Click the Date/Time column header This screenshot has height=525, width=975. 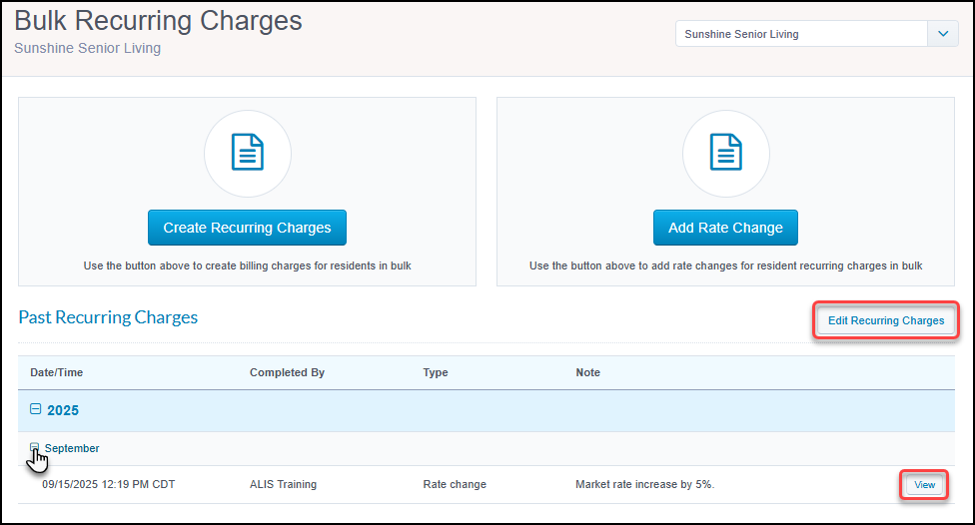[57, 372]
